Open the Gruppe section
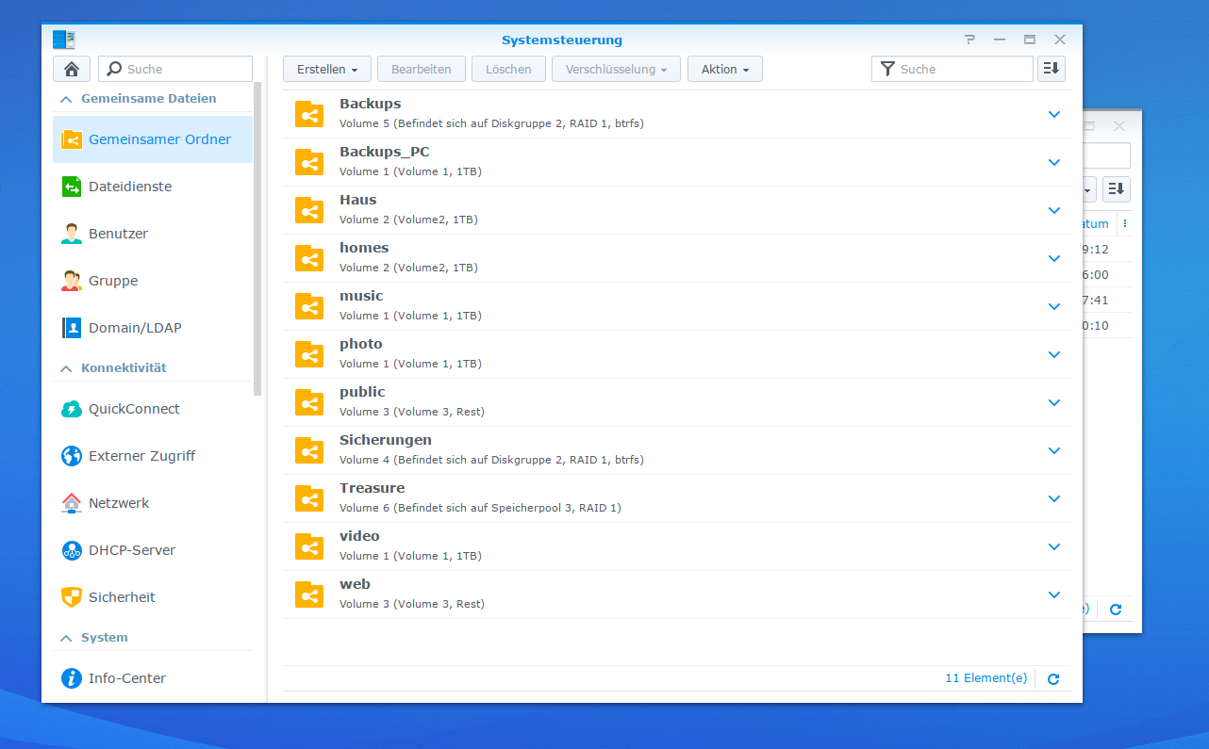The width and height of the screenshot is (1209, 749). [x=153, y=281]
